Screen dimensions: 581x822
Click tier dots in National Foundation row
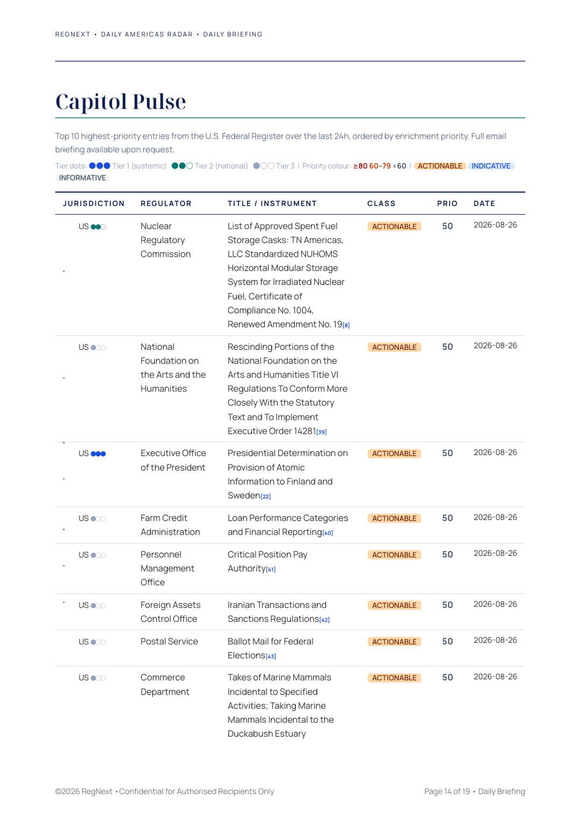tap(98, 348)
